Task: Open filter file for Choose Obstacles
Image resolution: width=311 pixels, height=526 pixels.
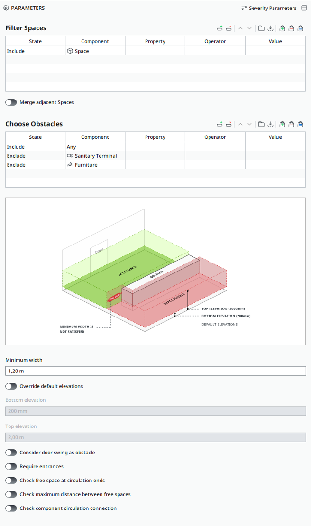Action: [x=261, y=124]
